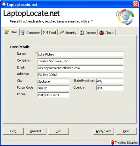Click the Address: label
Viewport: 140px width, 146px height.
click(23, 74)
